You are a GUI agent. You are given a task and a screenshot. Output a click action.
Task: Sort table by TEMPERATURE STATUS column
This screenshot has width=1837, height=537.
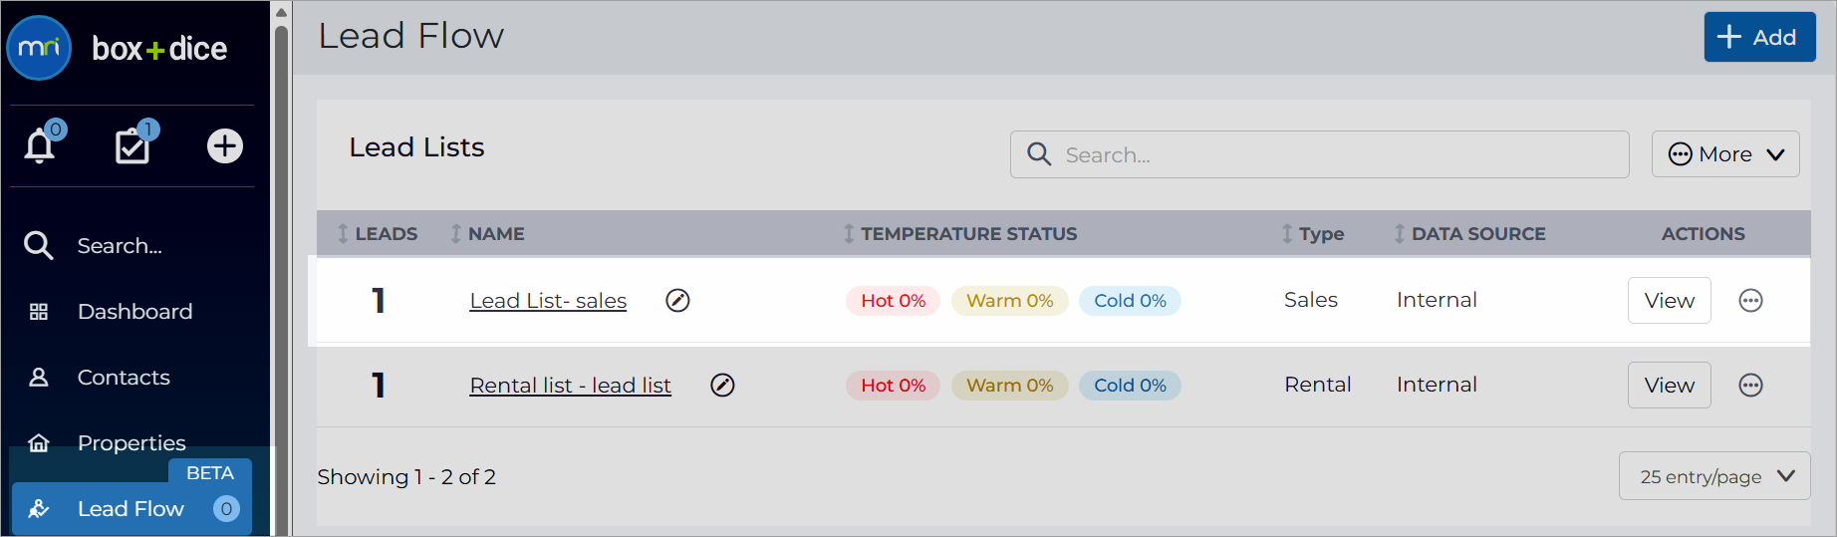click(960, 234)
